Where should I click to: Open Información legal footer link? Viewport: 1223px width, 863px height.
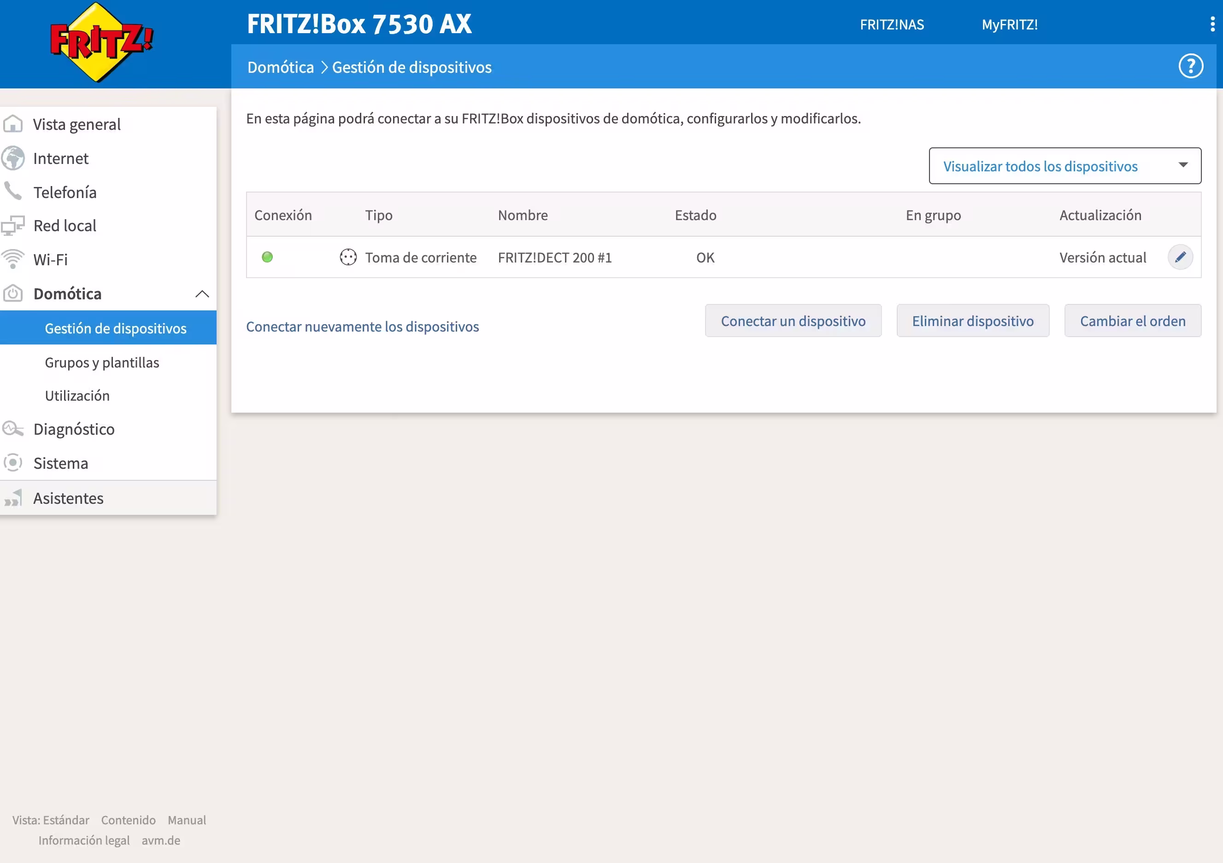(83, 840)
